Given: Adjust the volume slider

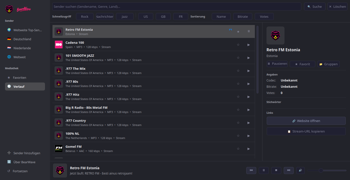Looking at the screenshot, I should (327, 170).
